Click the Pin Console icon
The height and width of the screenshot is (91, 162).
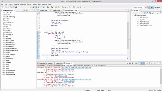pos(147,63)
